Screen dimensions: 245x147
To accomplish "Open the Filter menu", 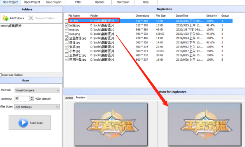I will click(x=78, y=2).
